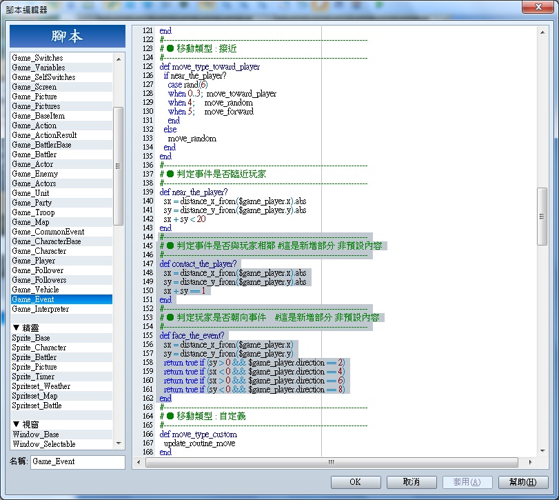The image size is (559, 500).
Task: Select Game_Player script
Action: 61,261
